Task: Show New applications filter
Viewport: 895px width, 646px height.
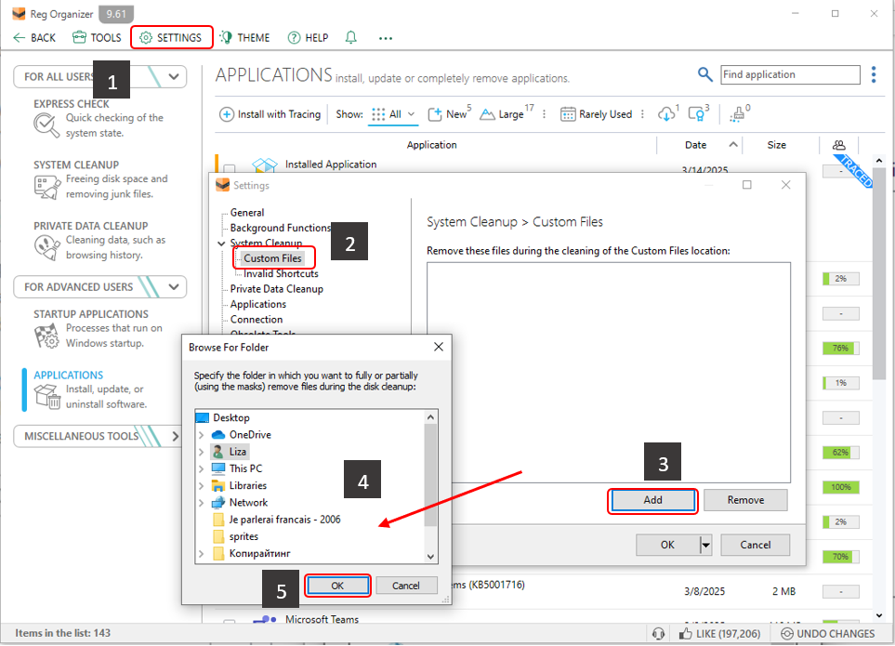Action: [x=448, y=114]
